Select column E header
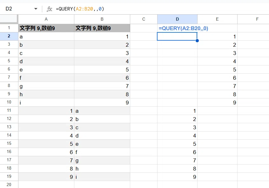 [x=217, y=19]
